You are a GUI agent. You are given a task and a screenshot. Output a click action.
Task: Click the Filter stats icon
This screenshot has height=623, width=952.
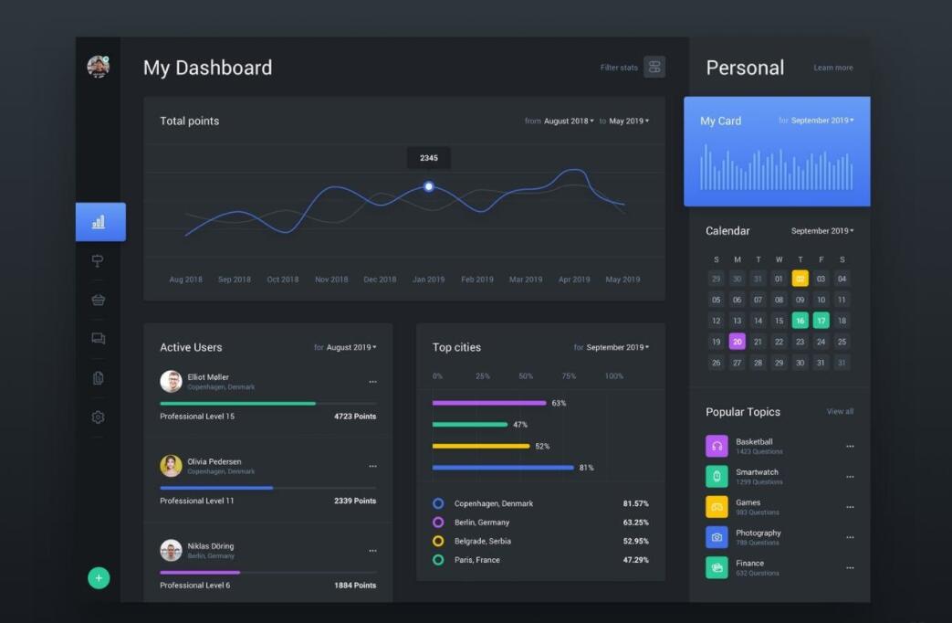[x=654, y=67]
